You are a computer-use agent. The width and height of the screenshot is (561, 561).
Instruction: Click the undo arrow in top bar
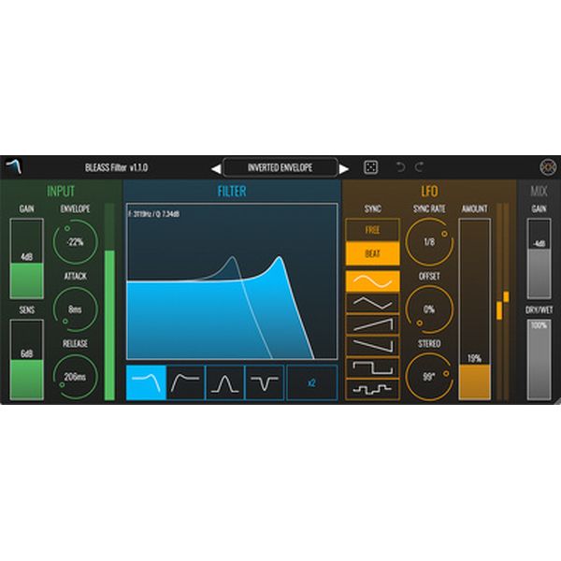[x=400, y=167]
